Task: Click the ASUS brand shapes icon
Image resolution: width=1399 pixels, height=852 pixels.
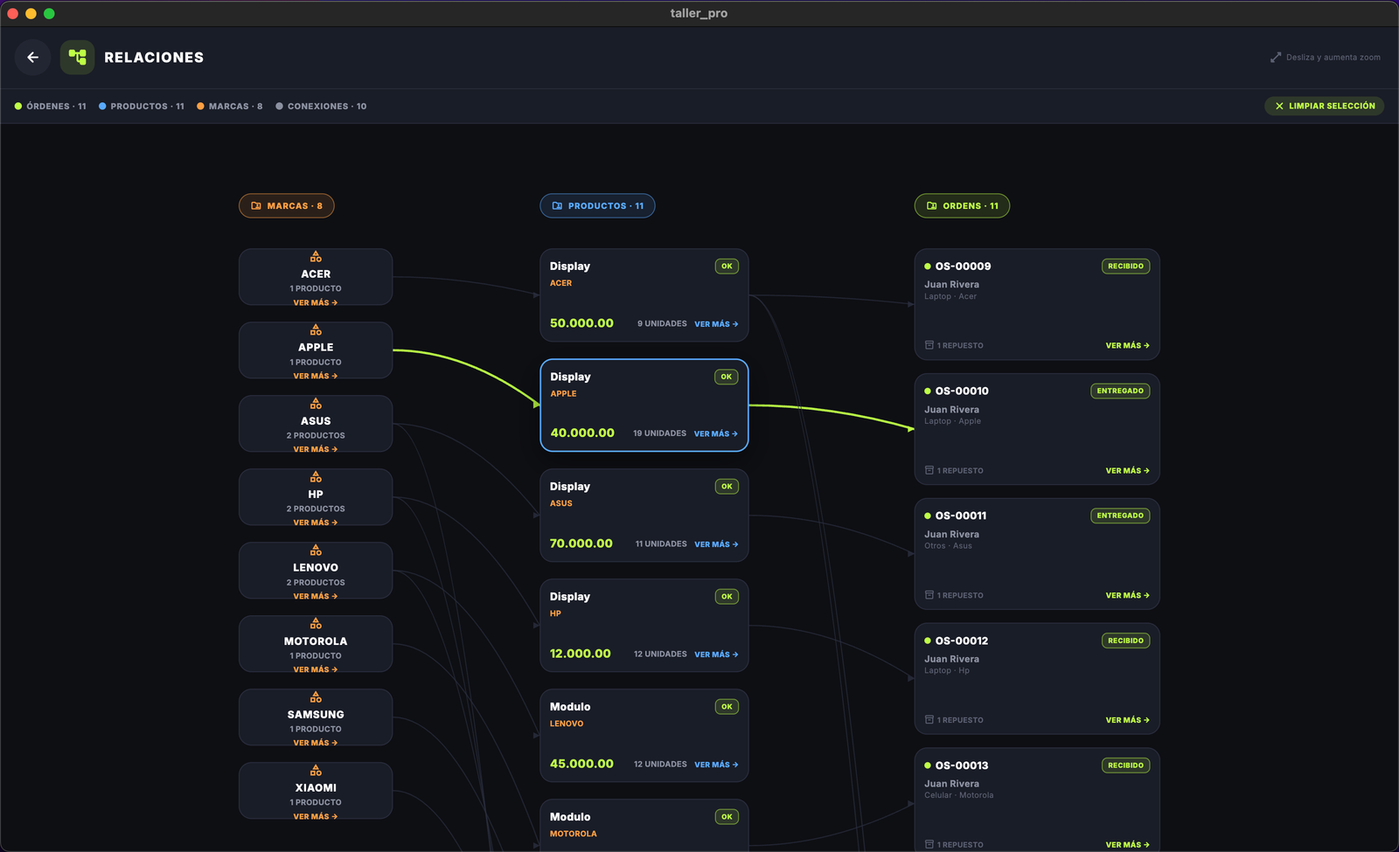Action: pos(316,404)
